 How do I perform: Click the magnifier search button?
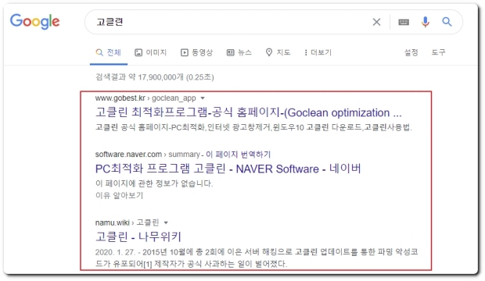447,22
